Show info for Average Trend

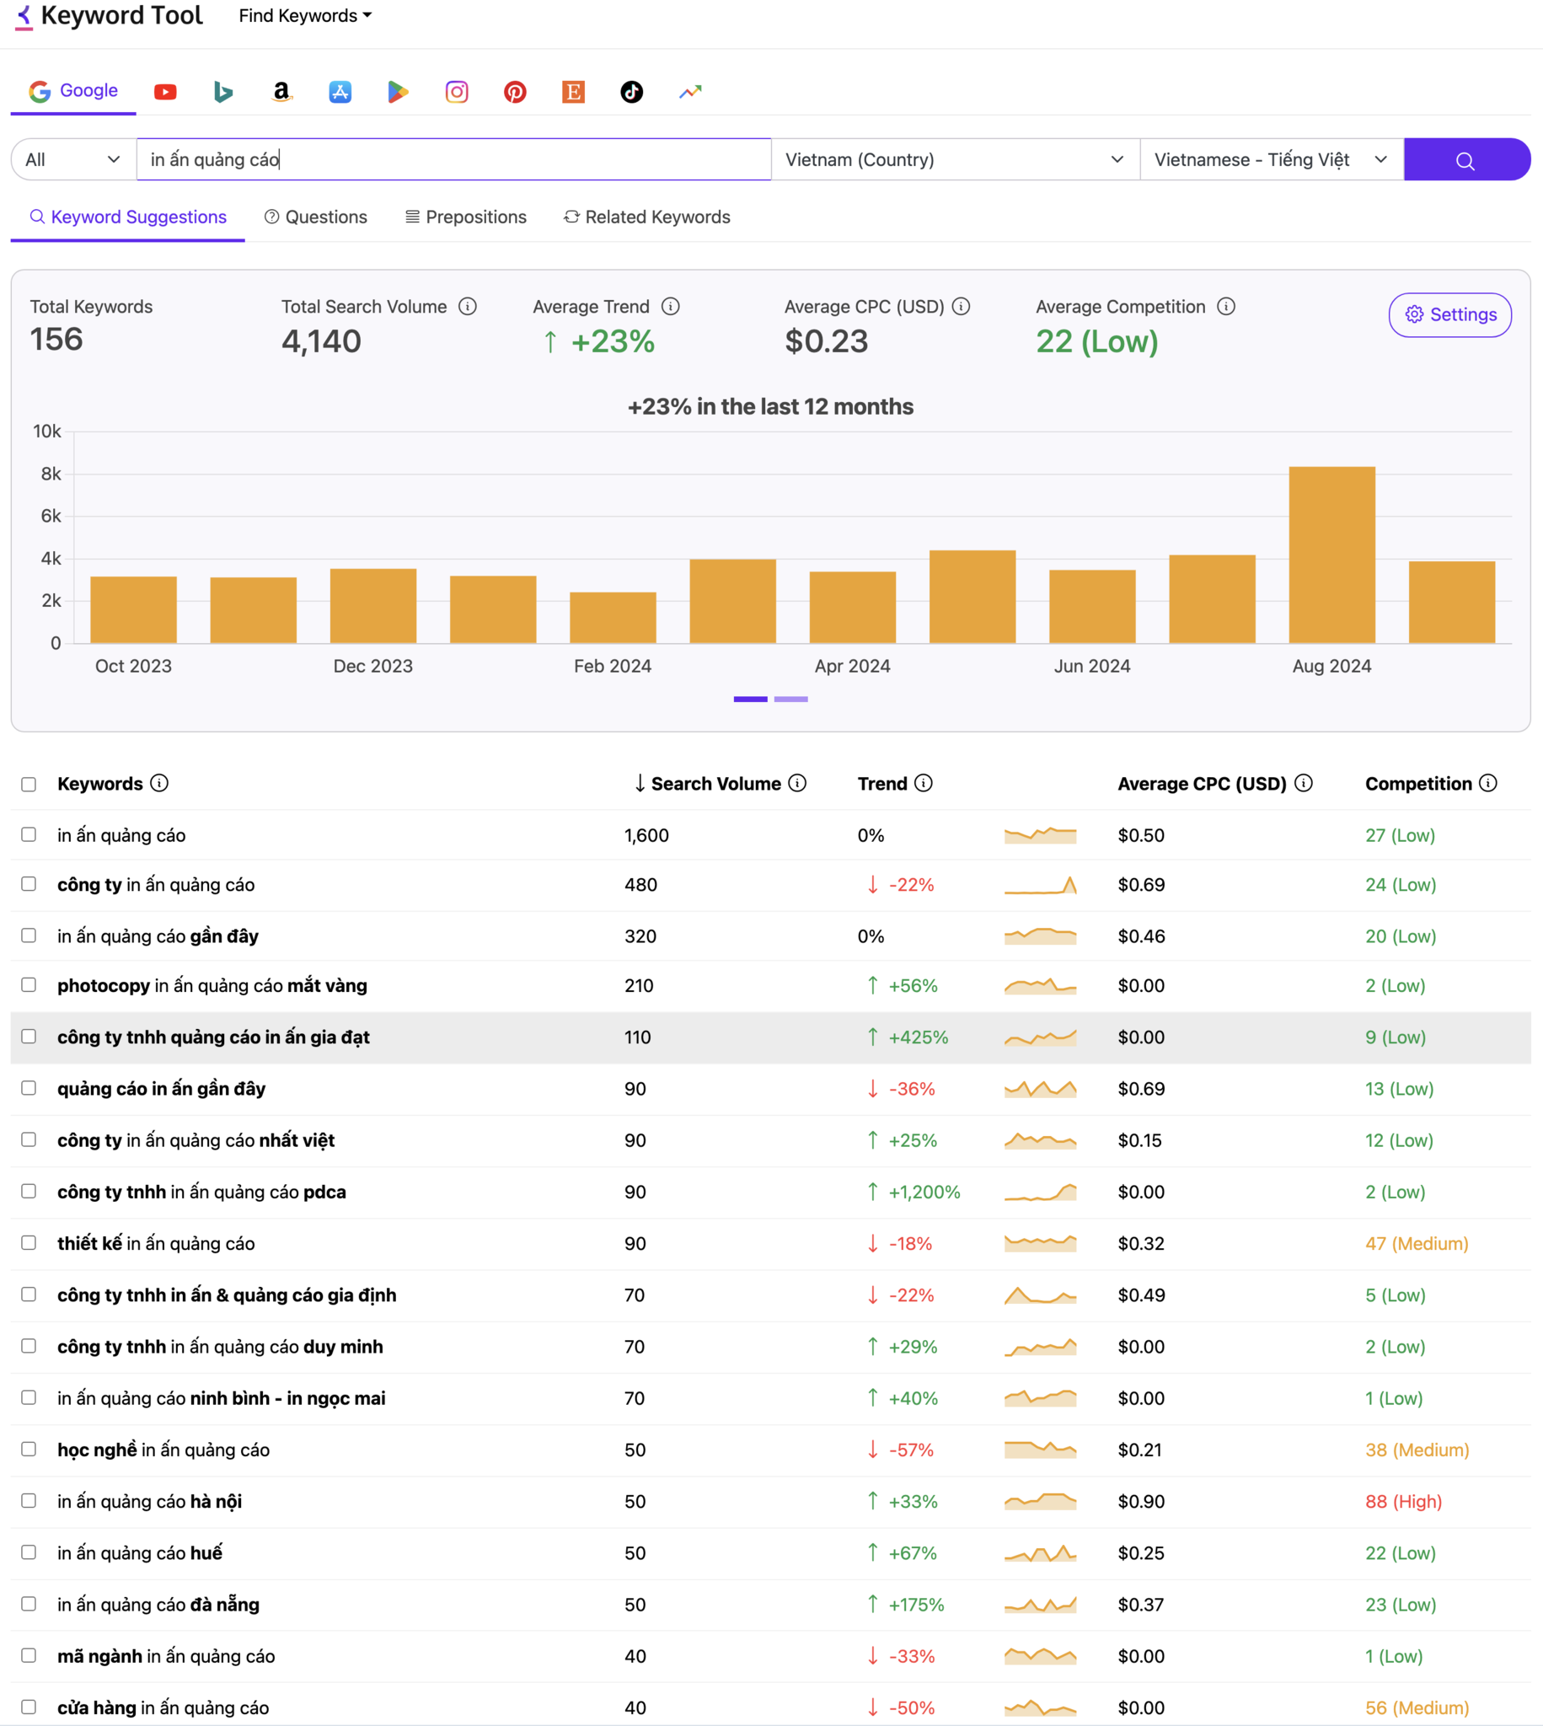point(671,306)
